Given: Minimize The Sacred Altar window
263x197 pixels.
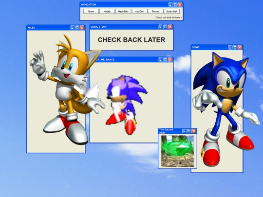Looking at the screenshot, I should coord(184,131).
